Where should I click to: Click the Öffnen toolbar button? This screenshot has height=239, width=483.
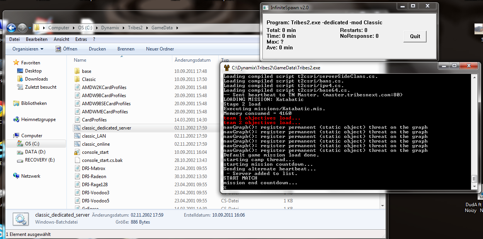[x=66, y=49]
